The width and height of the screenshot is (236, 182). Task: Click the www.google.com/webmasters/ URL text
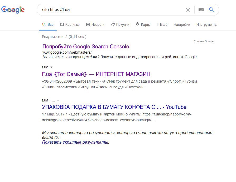(x=67, y=52)
